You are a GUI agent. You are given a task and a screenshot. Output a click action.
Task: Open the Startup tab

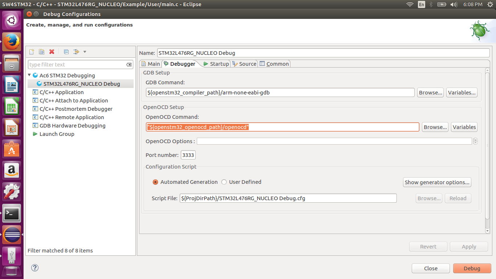coord(216,64)
